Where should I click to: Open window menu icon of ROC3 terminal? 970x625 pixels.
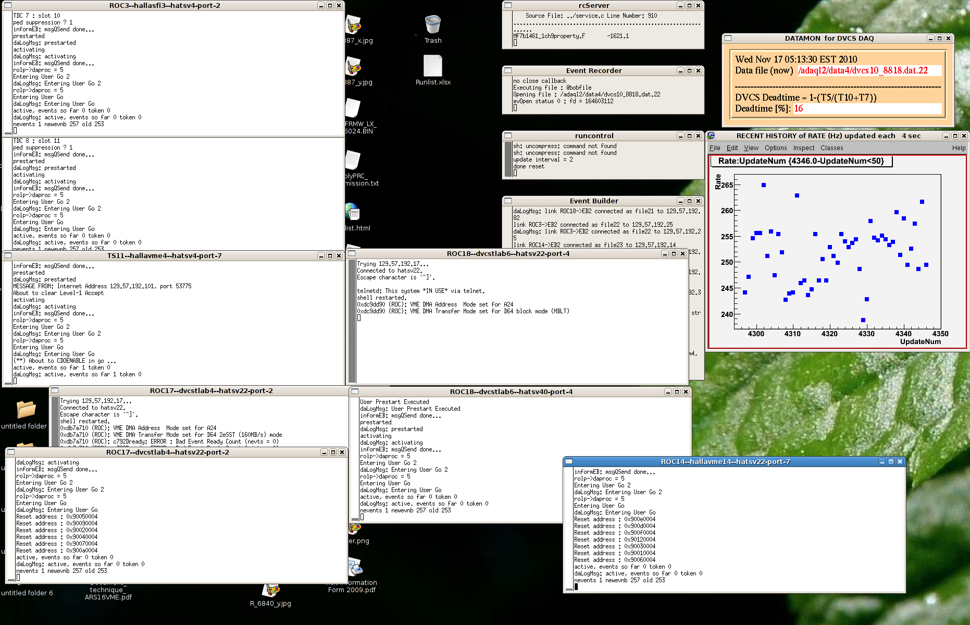pyautogui.click(x=8, y=5)
